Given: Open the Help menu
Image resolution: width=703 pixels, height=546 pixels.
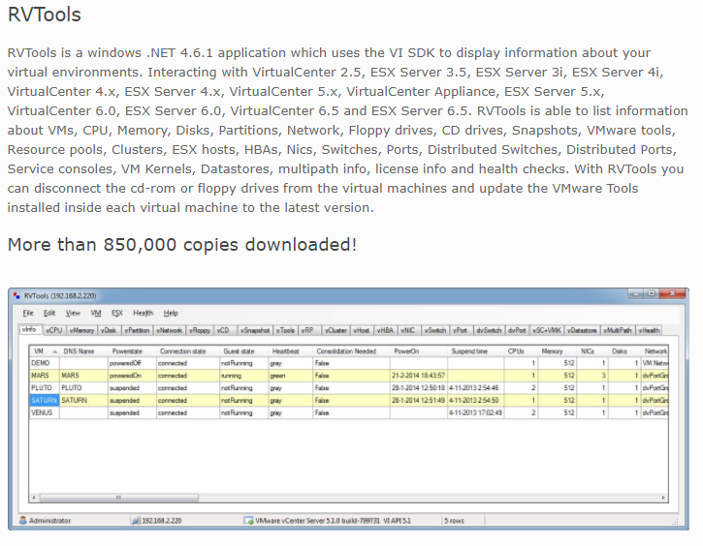Looking at the screenshot, I should [x=171, y=313].
